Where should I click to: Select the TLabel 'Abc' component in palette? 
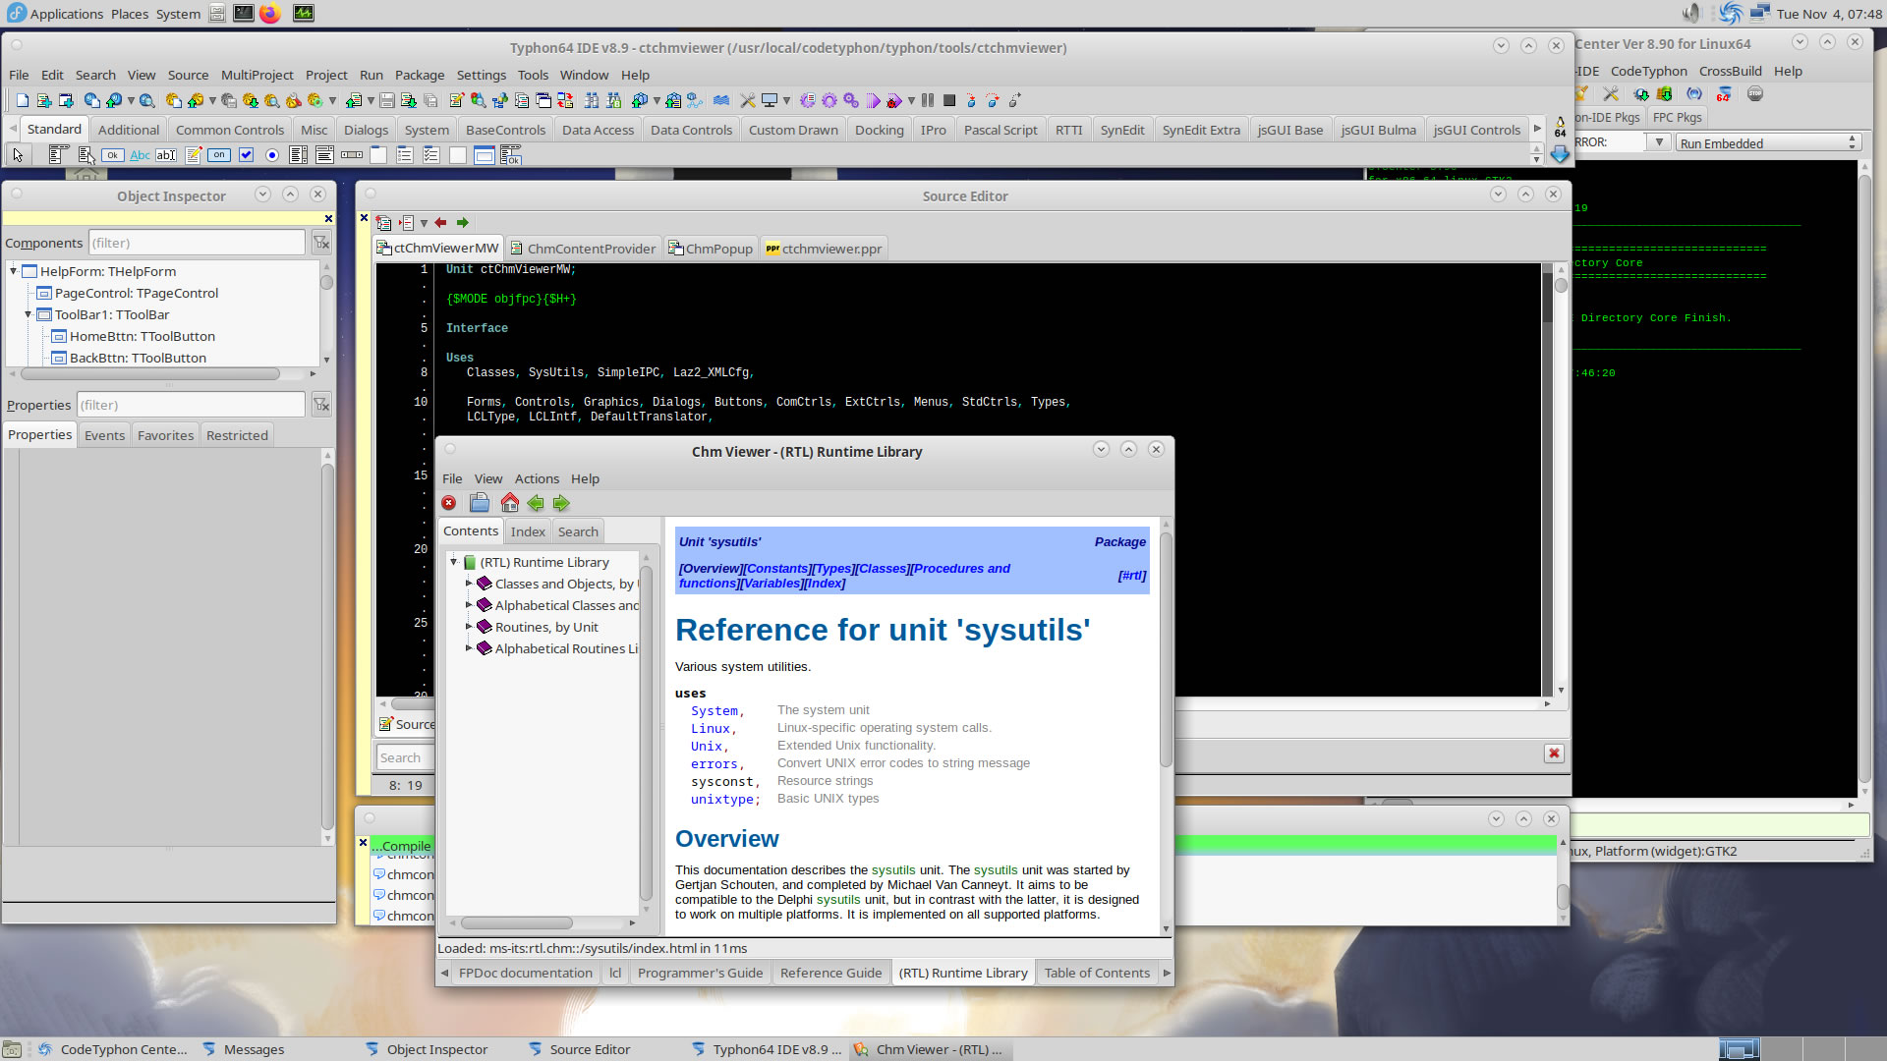coord(140,155)
